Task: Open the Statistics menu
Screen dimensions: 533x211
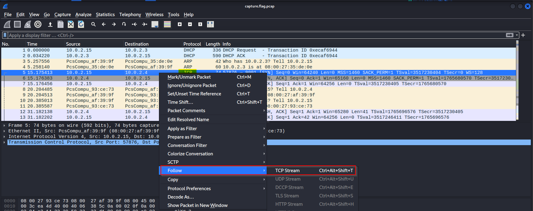Action: click(105, 15)
